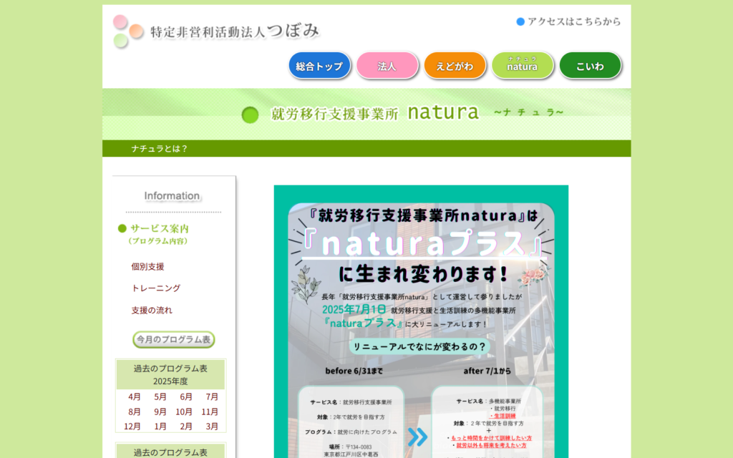The height and width of the screenshot is (458, 733).
Task: Open the 支援の流れ sidebar link
Action: click(x=152, y=311)
